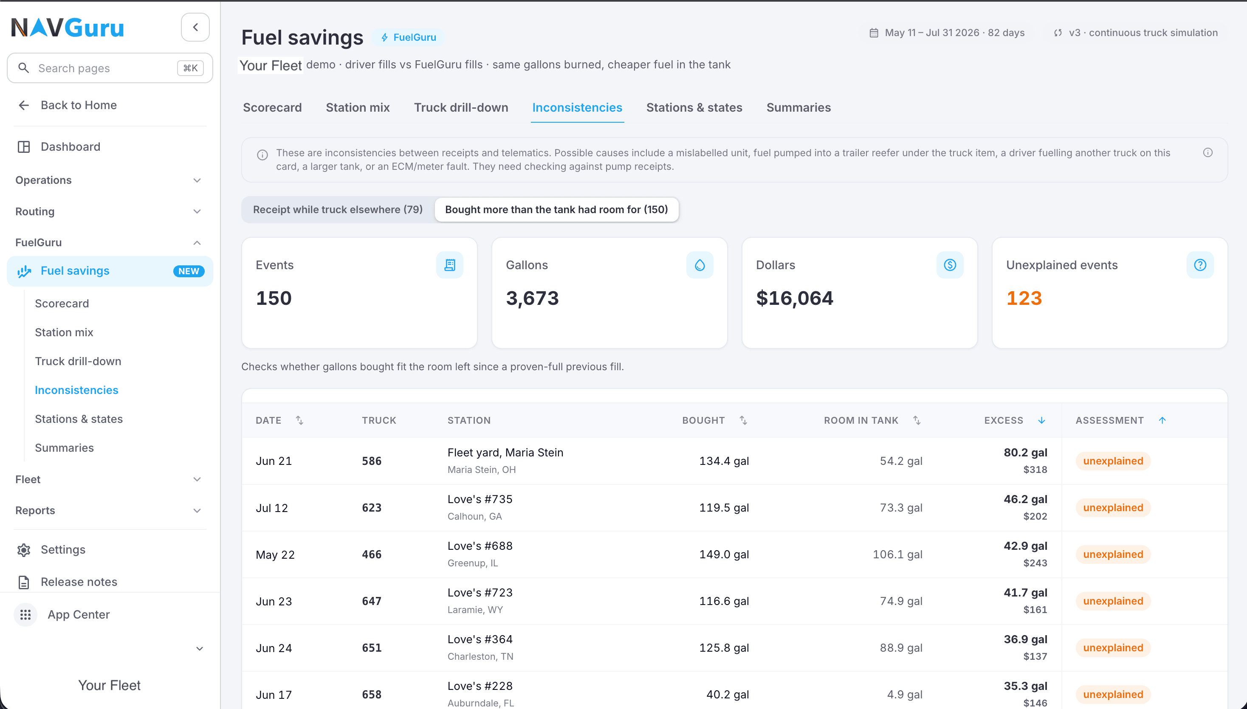Click the Back to Home arrow icon
Viewport: 1247px width, 709px height.
[23, 105]
